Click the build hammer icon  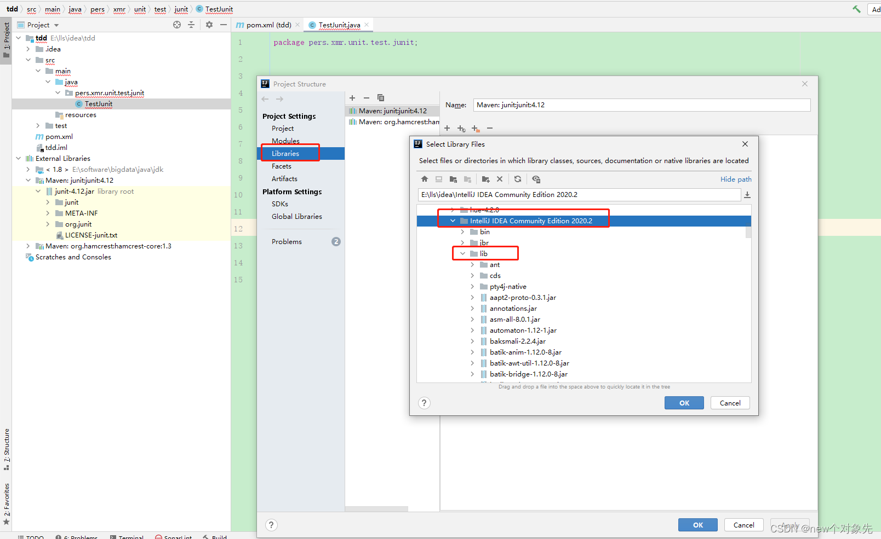(x=856, y=9)
